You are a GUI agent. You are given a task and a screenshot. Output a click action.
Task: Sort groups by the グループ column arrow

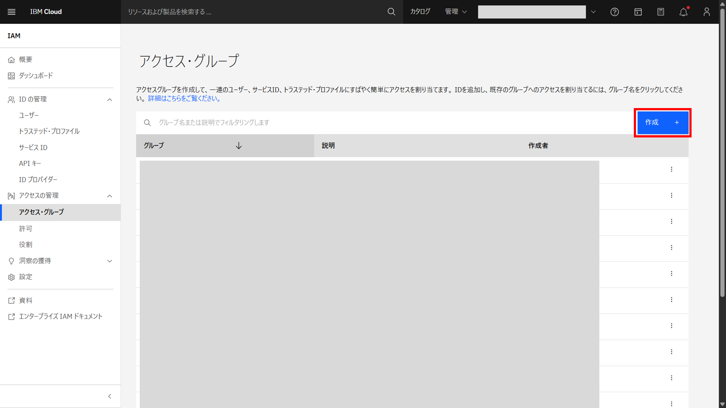coord(238,146)
